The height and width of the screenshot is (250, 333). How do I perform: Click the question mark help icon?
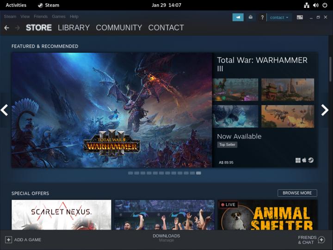[x=262, y=18]
